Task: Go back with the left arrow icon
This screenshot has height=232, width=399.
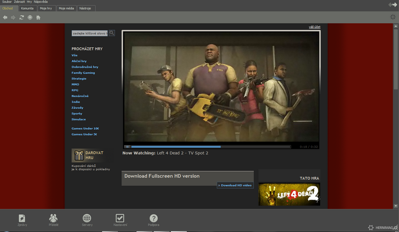Action: [5, 18]
